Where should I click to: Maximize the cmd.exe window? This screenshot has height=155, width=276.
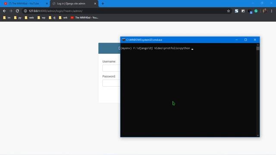tap(245, 40)
